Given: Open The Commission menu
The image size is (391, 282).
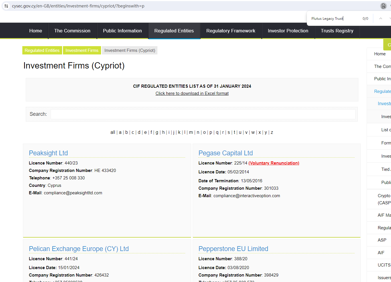Looking at the screenshot, I should coord(72,31).
